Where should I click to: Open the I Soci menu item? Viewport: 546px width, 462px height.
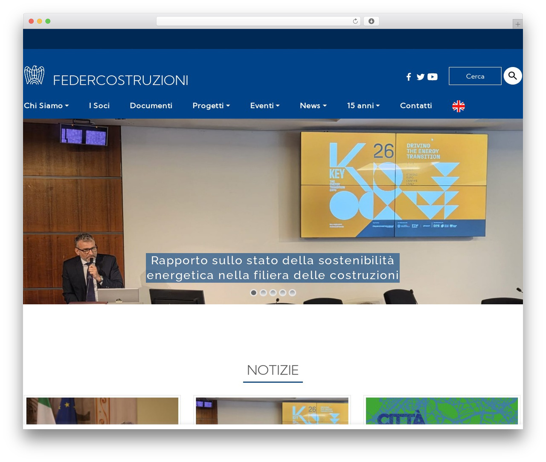click(x=99, y=106)
